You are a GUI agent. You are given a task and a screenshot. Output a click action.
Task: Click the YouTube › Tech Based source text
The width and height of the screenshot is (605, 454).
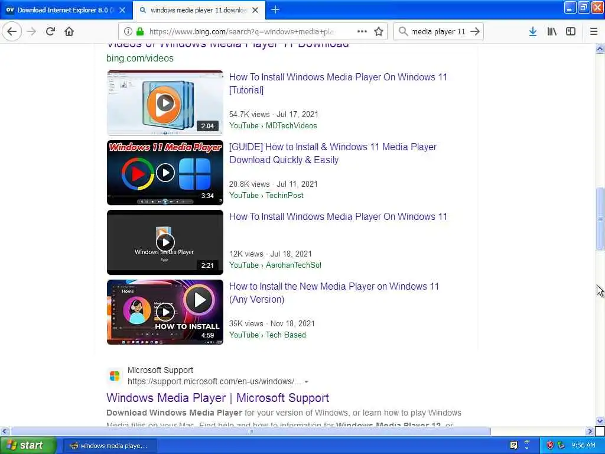268,335
